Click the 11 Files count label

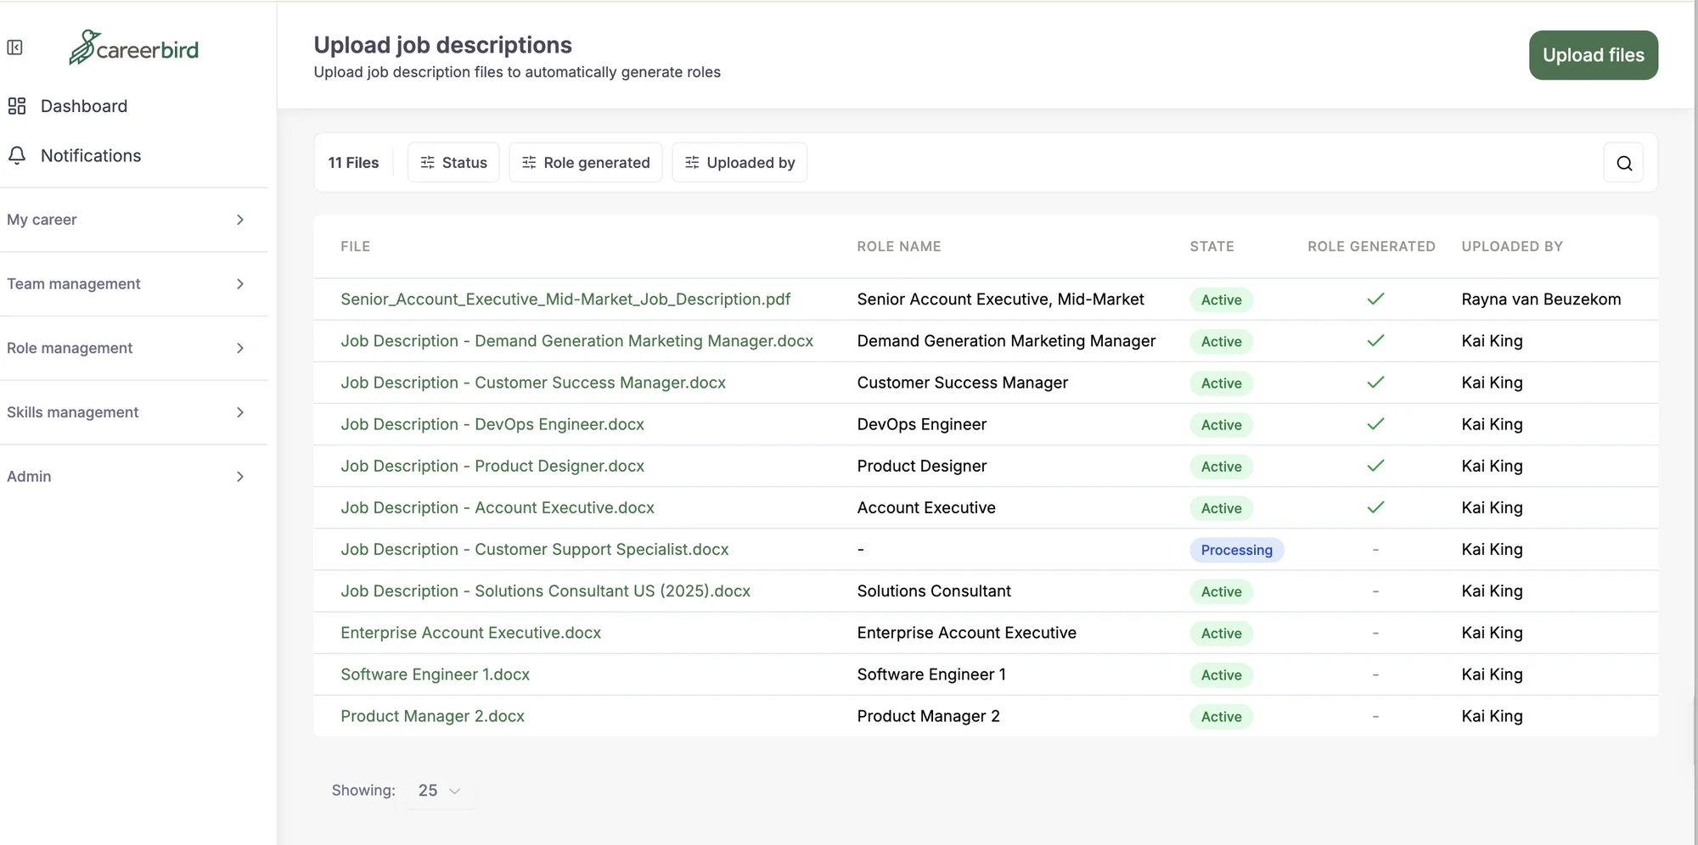353,162
